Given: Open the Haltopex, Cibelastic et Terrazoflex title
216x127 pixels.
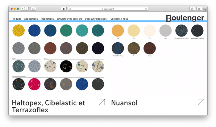Looking at the screenshot, I should pyautogui.click(x=48, y=106).
